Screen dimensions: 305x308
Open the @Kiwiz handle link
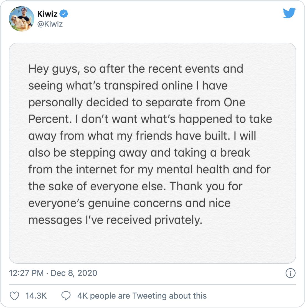click(50, 24)
